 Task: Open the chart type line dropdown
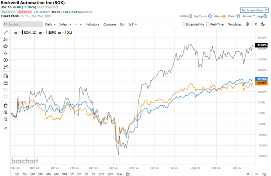pos(78,24)
